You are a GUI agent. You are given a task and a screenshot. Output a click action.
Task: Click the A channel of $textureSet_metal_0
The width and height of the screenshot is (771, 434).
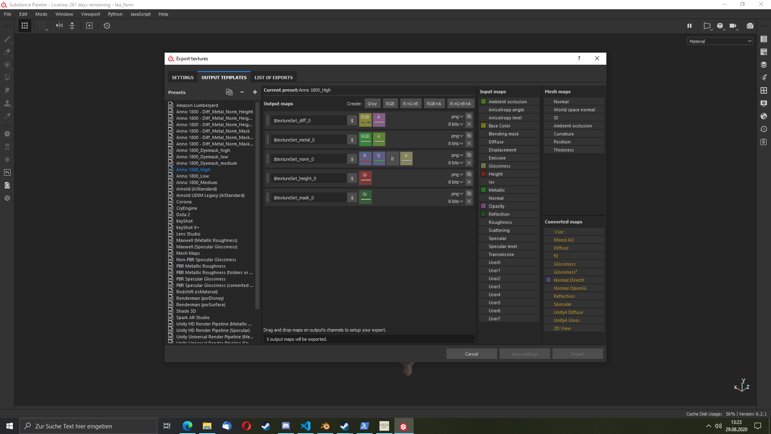[x=379, y=139]
